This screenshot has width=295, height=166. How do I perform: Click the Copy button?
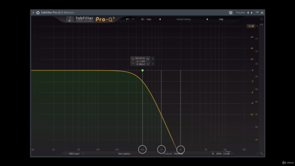[x=148, y=19]
